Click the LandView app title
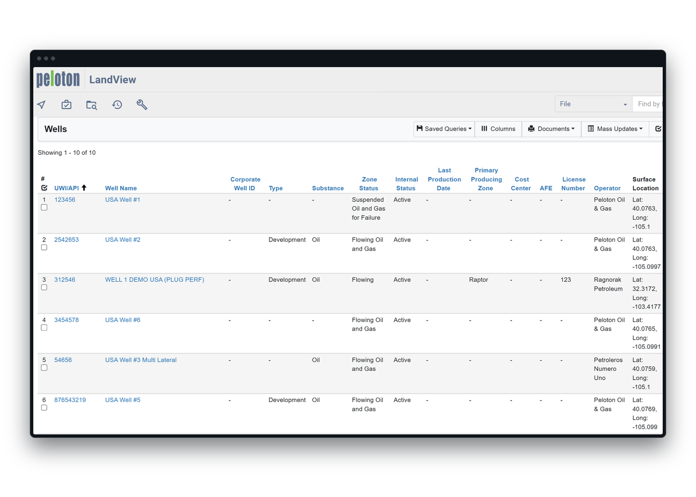Screen dimensions: 696x497 point(112,80)
